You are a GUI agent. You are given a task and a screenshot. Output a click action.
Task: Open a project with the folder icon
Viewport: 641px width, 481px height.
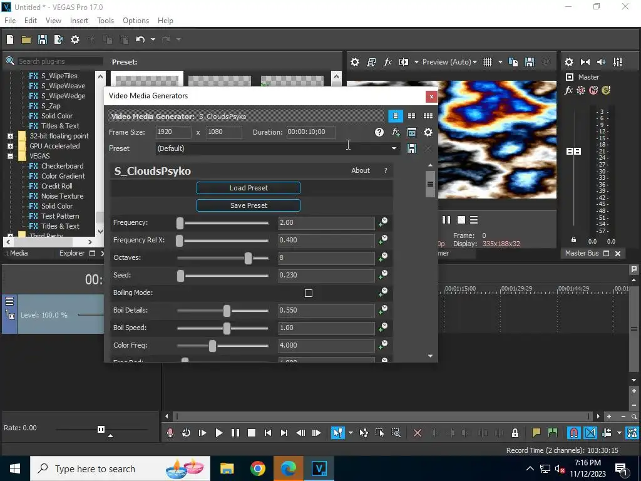click(26, 39)
